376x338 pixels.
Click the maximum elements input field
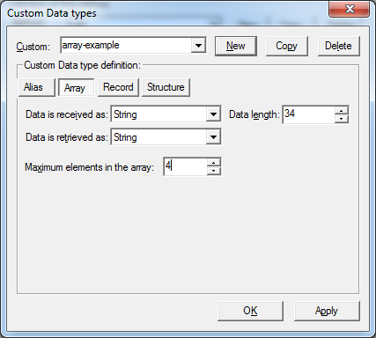pos(185,166)
